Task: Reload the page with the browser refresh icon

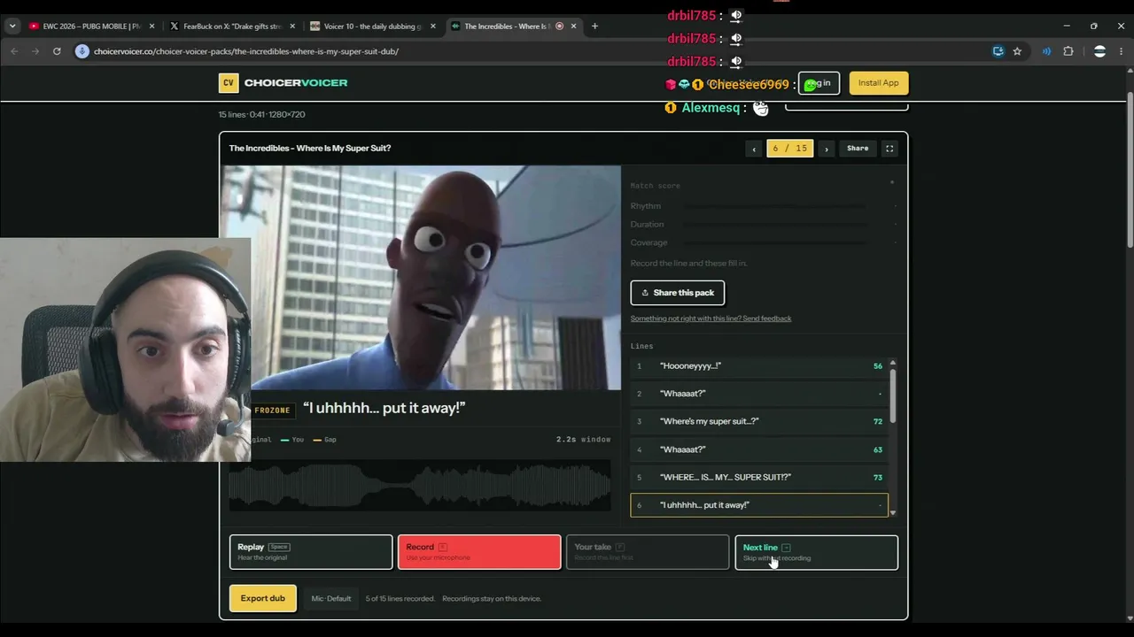Action: 57,51
